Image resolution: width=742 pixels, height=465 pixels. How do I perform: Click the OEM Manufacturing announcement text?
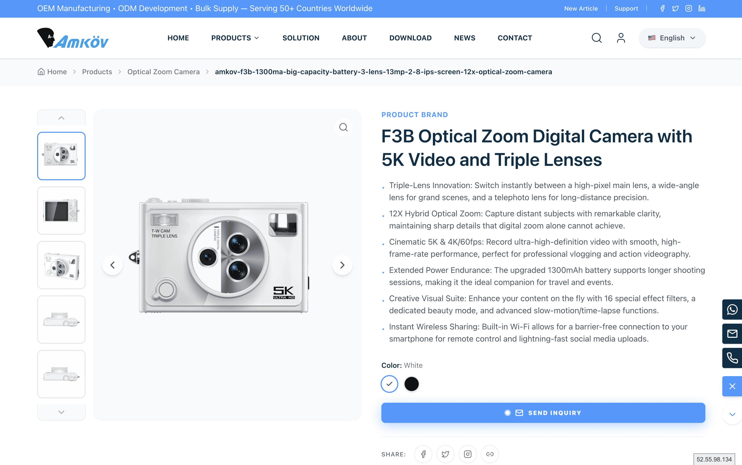pyautogui.click(x=205, y=8)
